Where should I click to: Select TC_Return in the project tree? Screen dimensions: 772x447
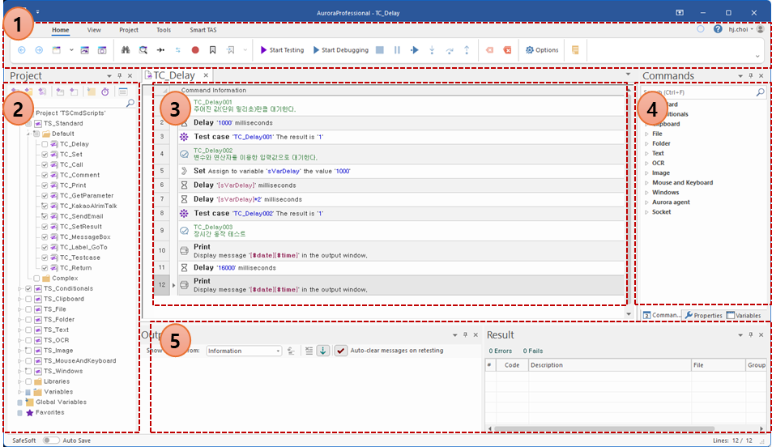click(x=75, y=268)
